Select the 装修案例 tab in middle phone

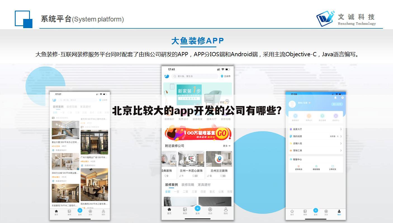pos(171,185)
